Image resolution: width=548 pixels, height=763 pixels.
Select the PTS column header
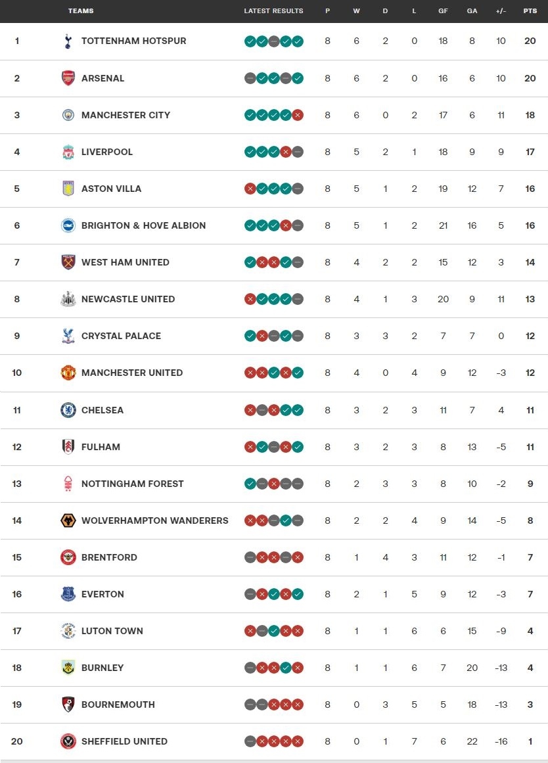530,11
